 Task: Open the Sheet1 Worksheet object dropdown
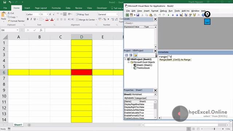[x=155, y=95]
